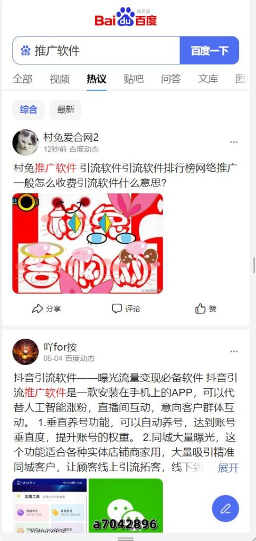Viewport: 256px width, 541px height.
Task: Expand the full post with 展开
Action: (228, 468)
